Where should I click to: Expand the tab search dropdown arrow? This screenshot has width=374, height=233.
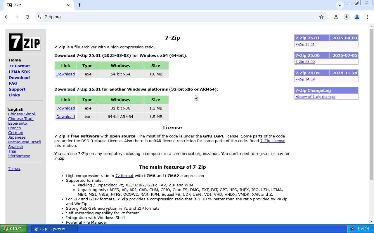(x=340, y=5)
